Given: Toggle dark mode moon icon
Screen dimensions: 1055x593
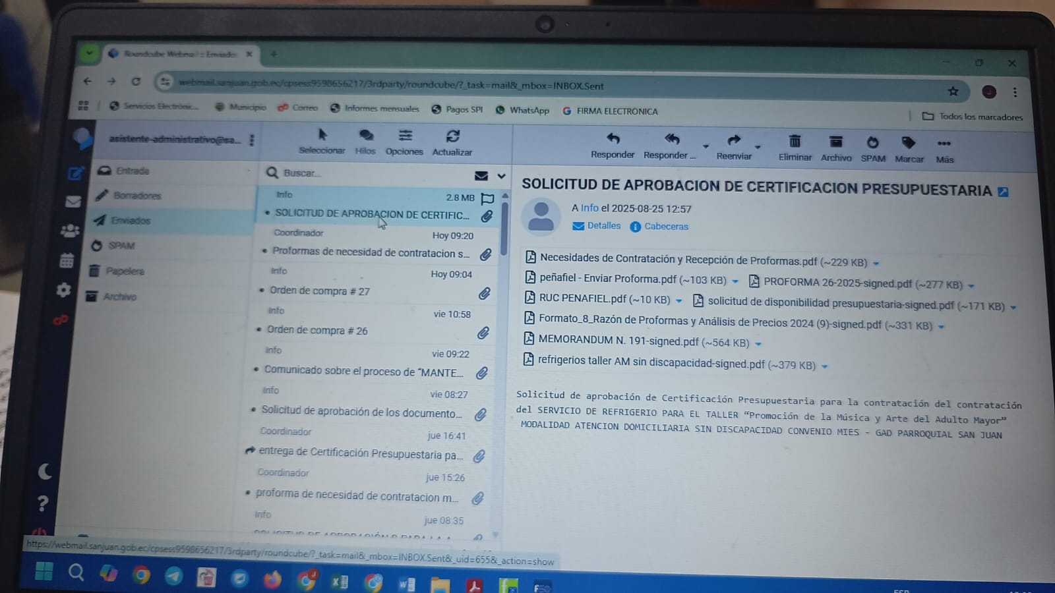Looking at the screenshot, I should (45, 472).
